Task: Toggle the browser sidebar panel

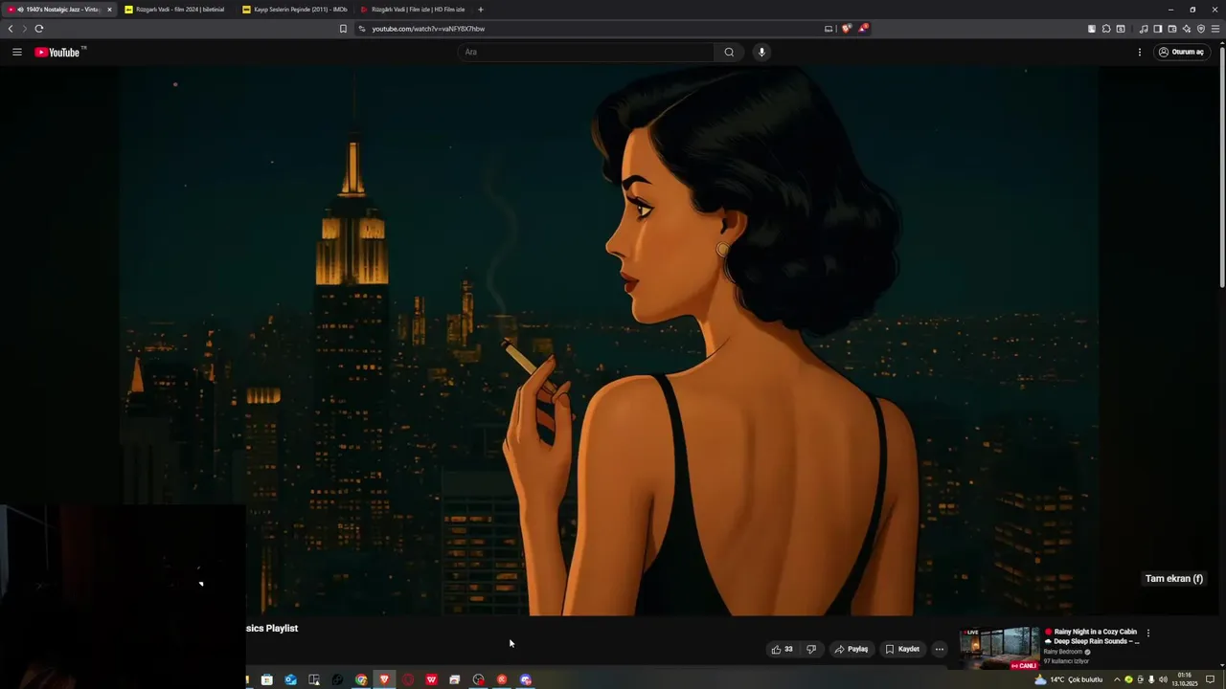Action: coord(1157,29)
